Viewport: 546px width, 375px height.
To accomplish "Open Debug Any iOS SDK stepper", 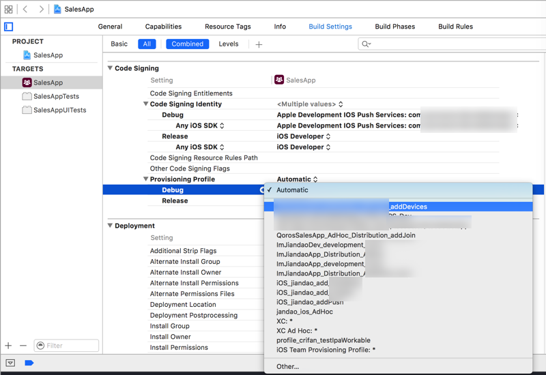I will [222, 125].
